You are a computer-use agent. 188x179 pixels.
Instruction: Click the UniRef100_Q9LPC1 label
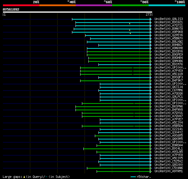[x=169, y=97]
